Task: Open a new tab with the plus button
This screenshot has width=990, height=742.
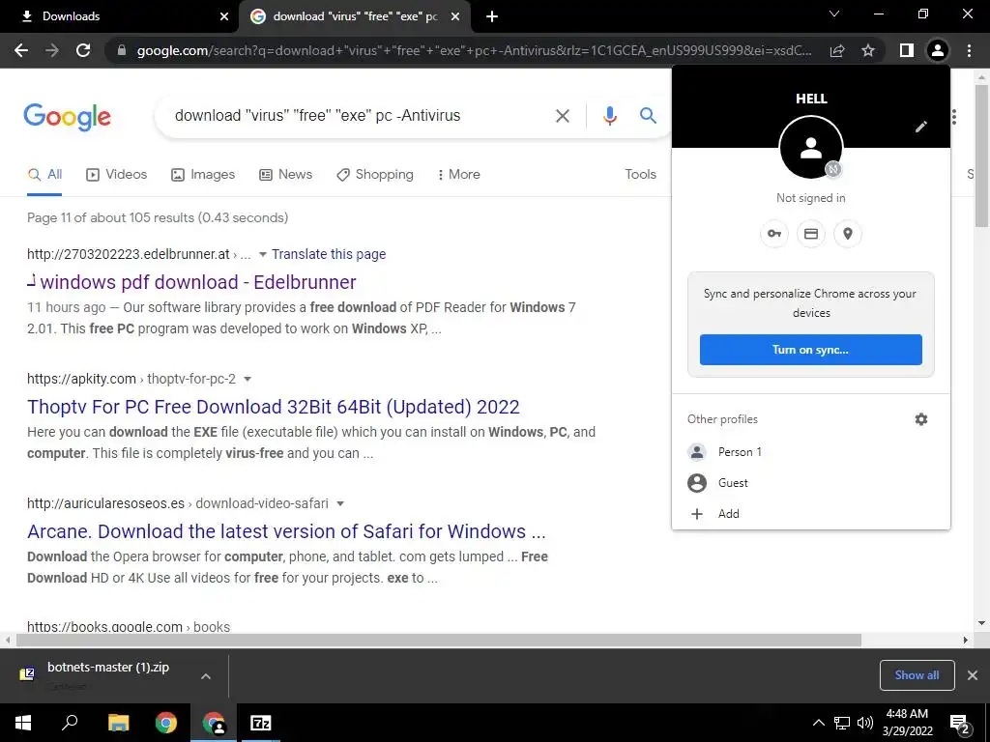Action: [492, 16]
